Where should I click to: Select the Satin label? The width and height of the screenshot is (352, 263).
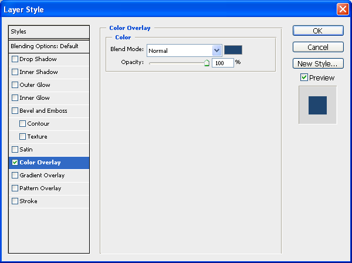pos(26,149)
